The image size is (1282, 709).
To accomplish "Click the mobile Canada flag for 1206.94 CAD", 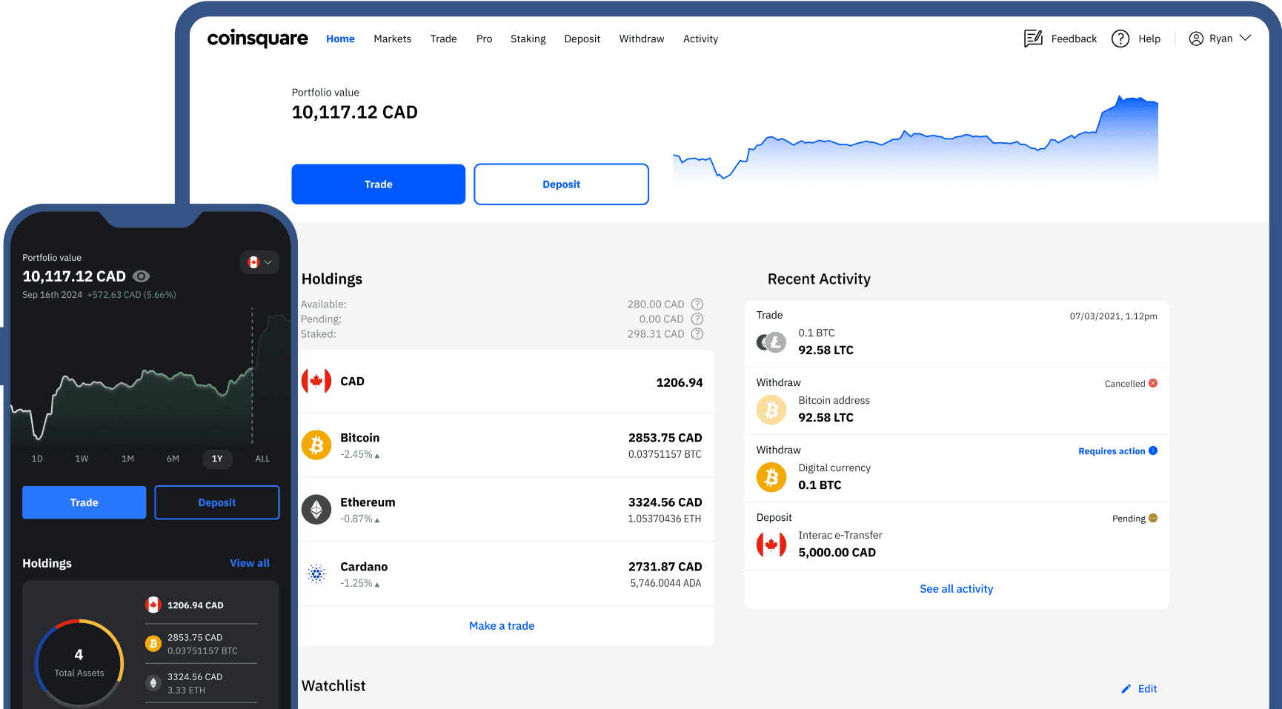I will point(153,605).
